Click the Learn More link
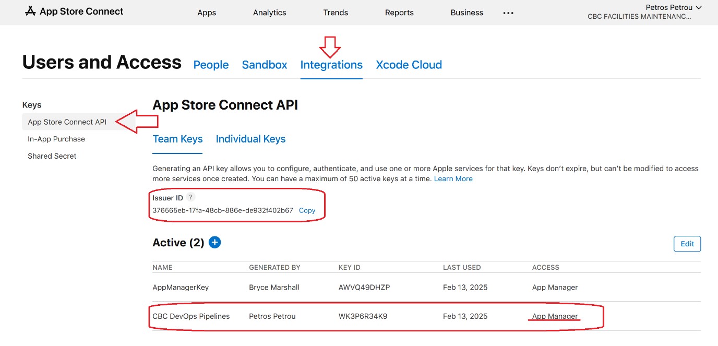Viewport: 718px width, 346px height. point(453,178)
